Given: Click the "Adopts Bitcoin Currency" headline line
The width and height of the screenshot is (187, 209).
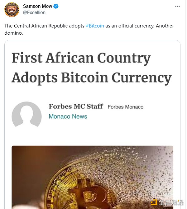Looking at the screenshot, I should pos(91,77).
